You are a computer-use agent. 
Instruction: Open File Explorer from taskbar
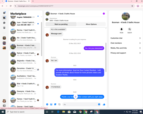[63, 112]
